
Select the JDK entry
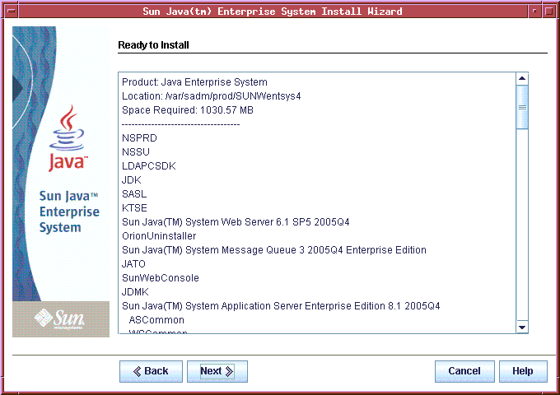point(132,180)
